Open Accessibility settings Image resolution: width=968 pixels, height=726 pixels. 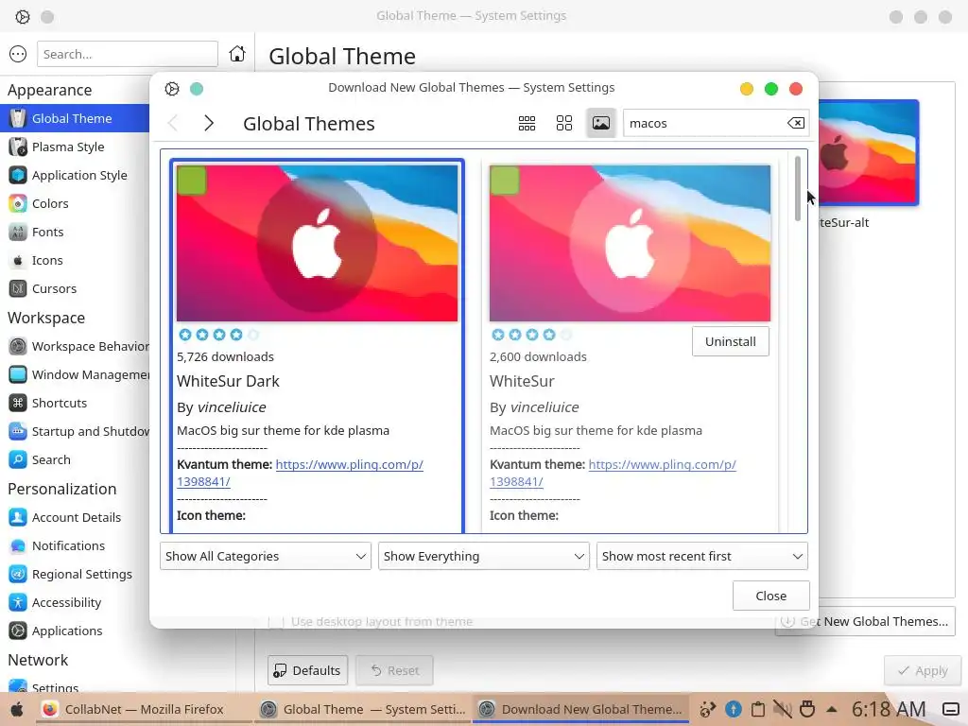pyautogui.click(x=75, y=602)
